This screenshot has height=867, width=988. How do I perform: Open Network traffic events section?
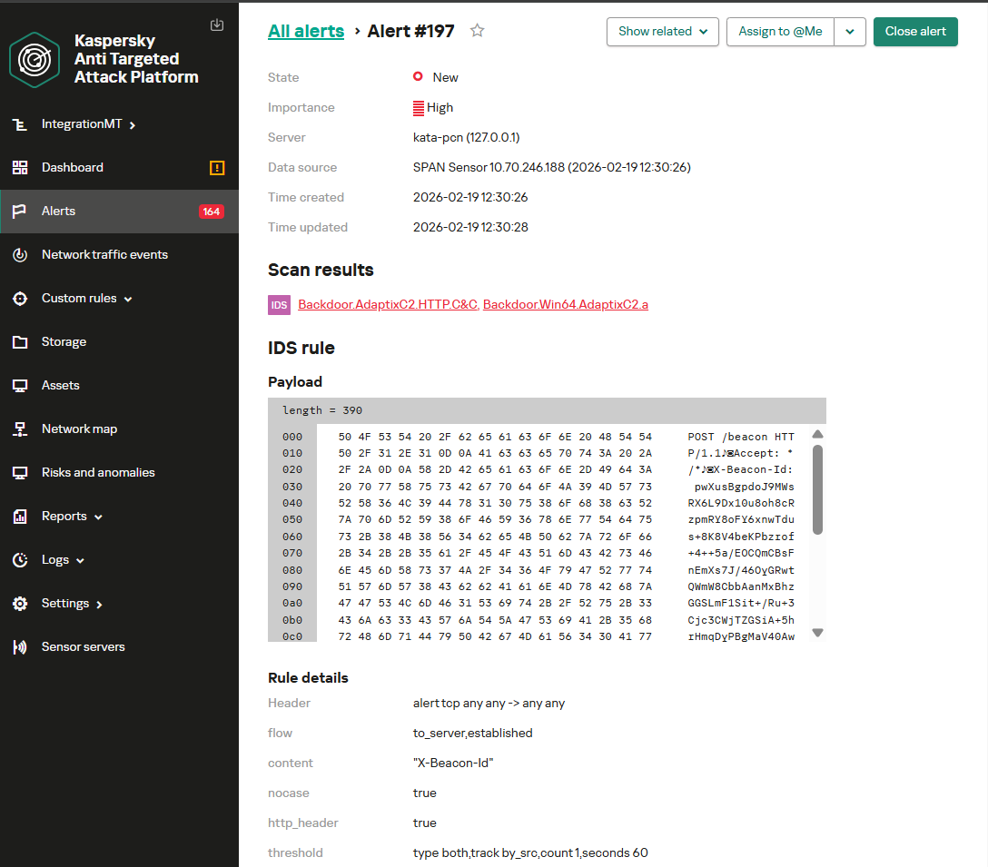pyautogui.click(x=104, y=255)
